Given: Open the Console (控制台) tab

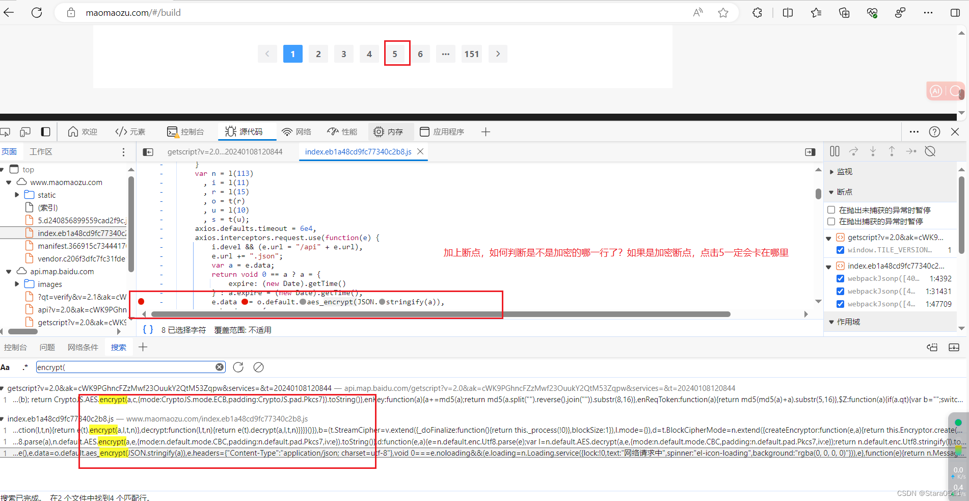Looking at the screenshot, I should (x=185, y=132).
